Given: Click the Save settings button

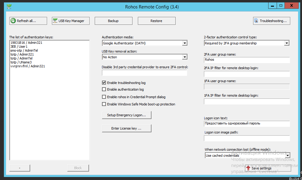Looking at the screenshot, I should tap(268, 168).
